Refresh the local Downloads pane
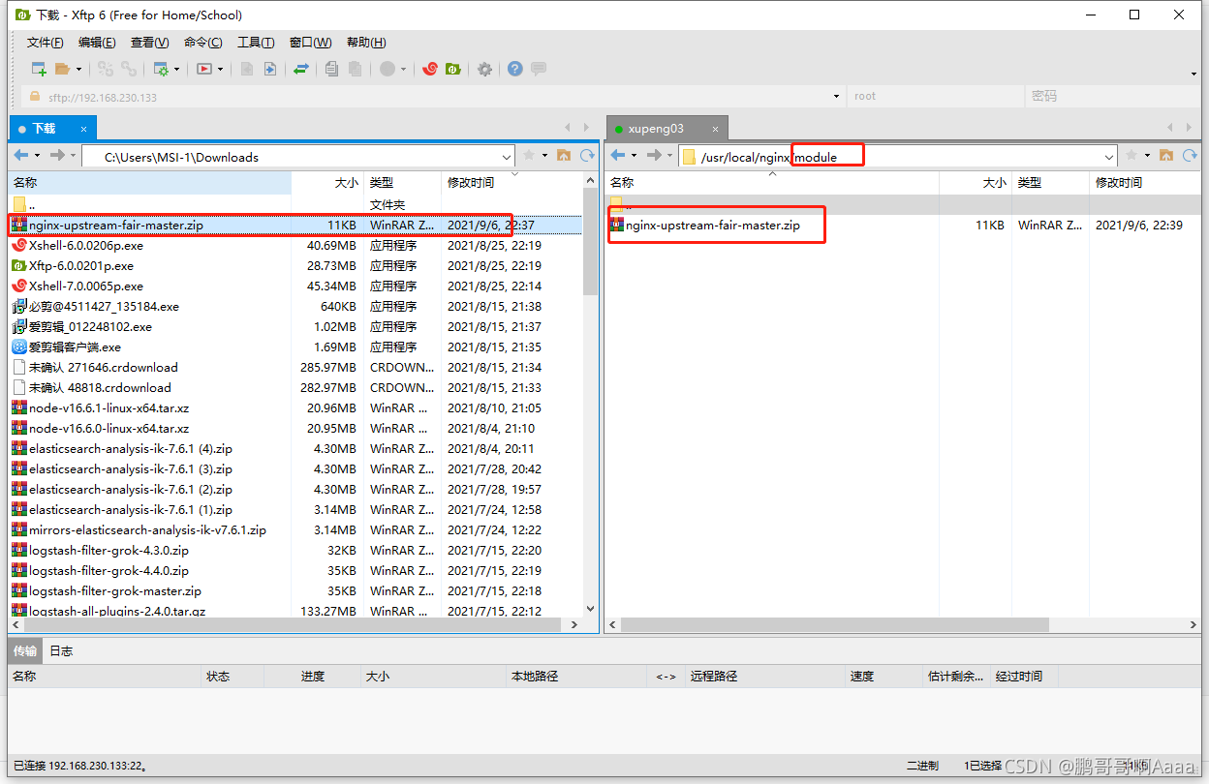Image resolution: width=1209 pixels, height=784 pixels. tap(587, 155)
